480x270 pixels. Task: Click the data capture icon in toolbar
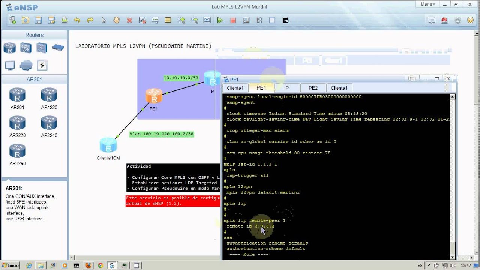point(246,20)
